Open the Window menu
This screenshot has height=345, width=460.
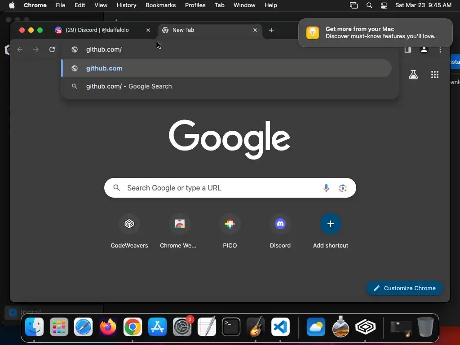pos(244,5)
